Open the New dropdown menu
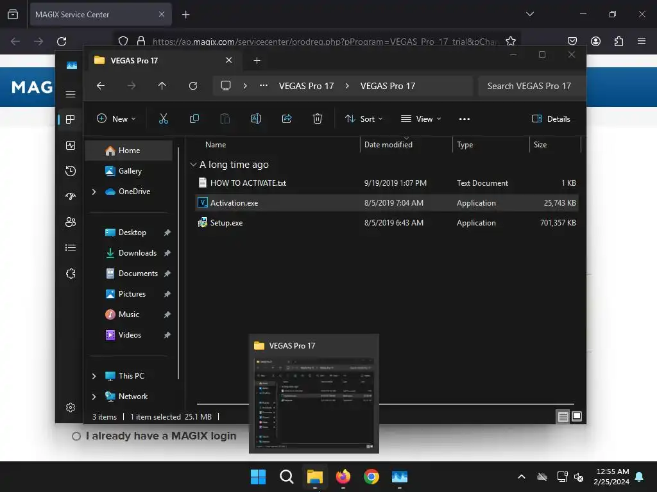This screenshot has width=657, height=492. 116,119
